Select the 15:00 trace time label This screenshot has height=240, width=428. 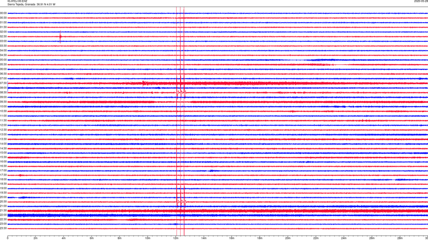(3, 152)
